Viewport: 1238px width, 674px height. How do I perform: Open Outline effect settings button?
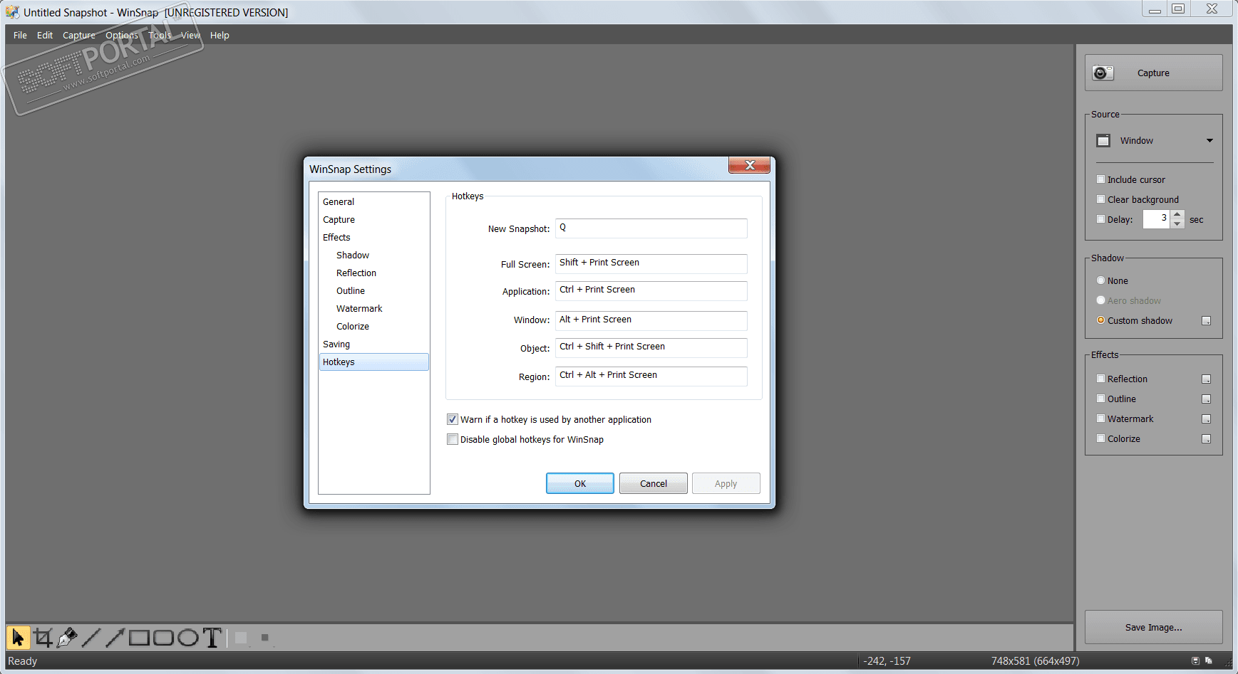coord(1206,399)
